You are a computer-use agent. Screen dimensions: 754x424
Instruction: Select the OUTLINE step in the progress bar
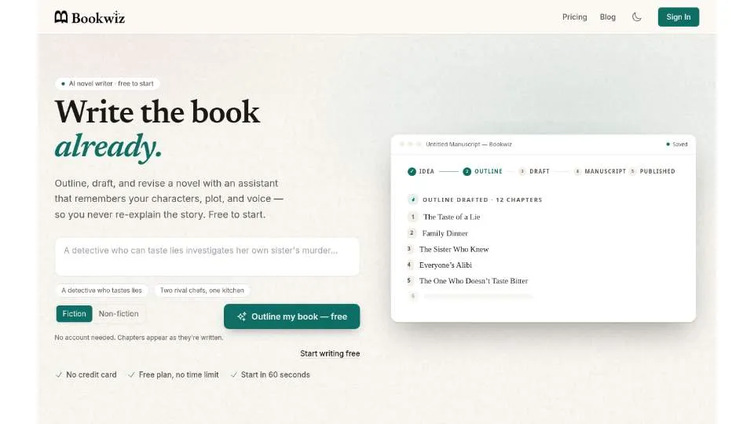[x=483, y=172]
